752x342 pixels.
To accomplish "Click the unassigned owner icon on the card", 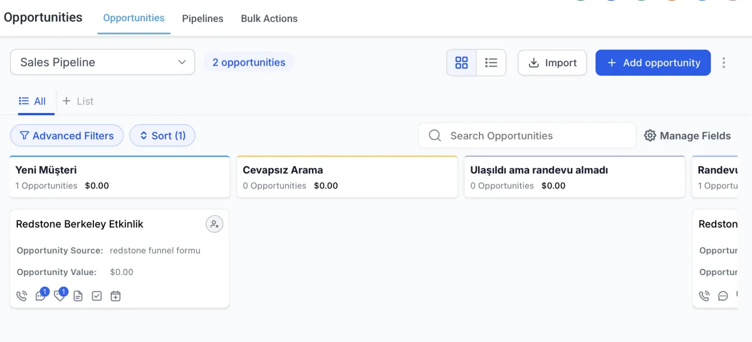I will coord(214,224).
